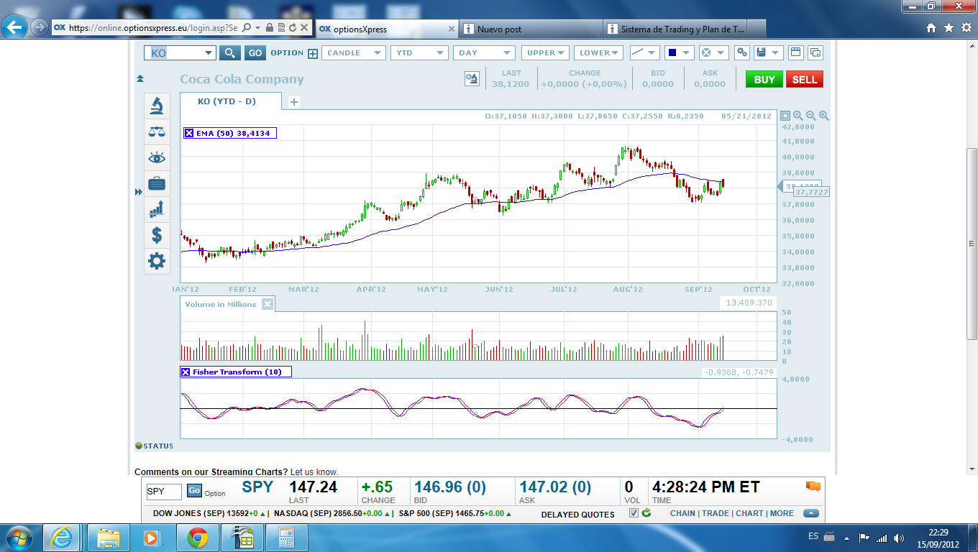Click the magnifier symbol search button

[x=229, y=52]
